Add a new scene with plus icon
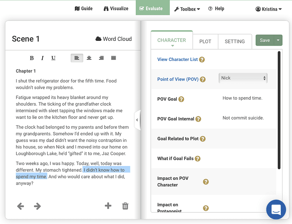 [x=108, y=206]
